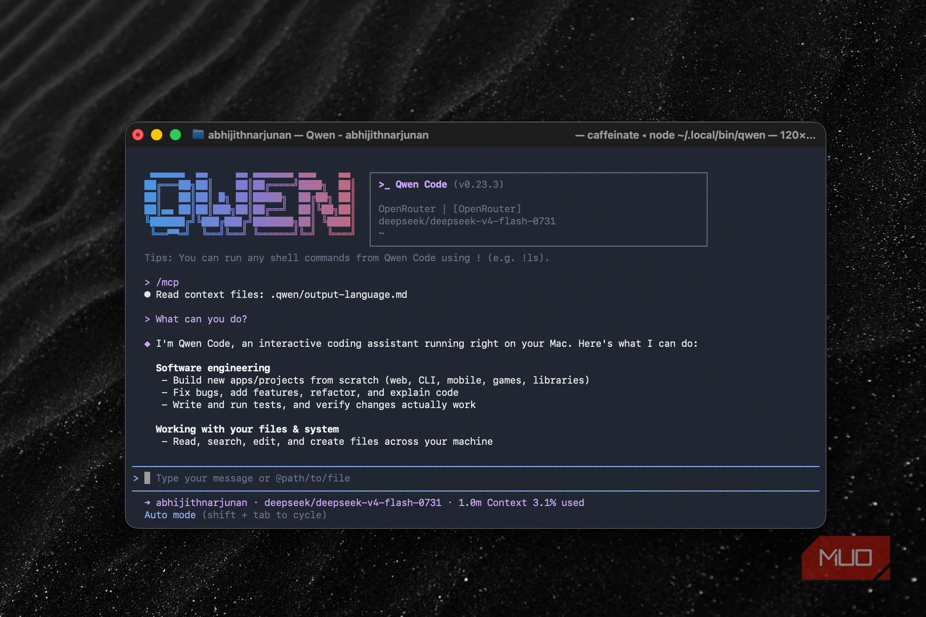The image size is (926, 617).
Task: Click the arrow icon before 'abhijithnarjunan' status
Action: pyautogui.click(x=147, y=503)
